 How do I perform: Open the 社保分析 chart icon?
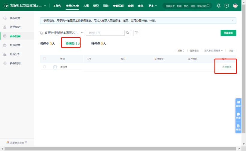pyautogui.click(x=5, y=54)
